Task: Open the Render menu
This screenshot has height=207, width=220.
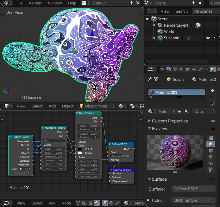Action: point(35,3)
